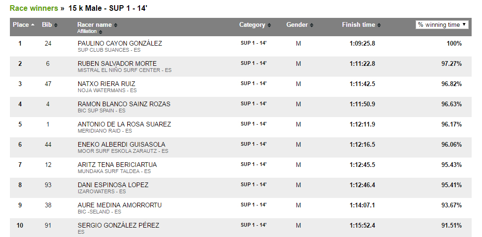Click Aure Medina Amorrortu's racer name
This screenshot has height=237, width=482.
click(120, 205)
